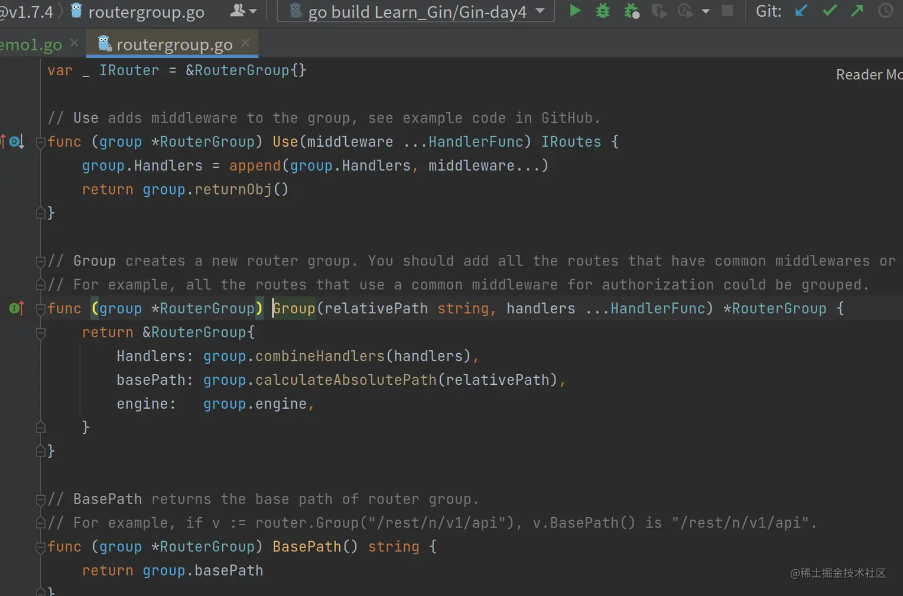This screenshot has height=596, width=903.
Task: Click the Go gopher icon in run configuration box
Action: pos(295,11)
